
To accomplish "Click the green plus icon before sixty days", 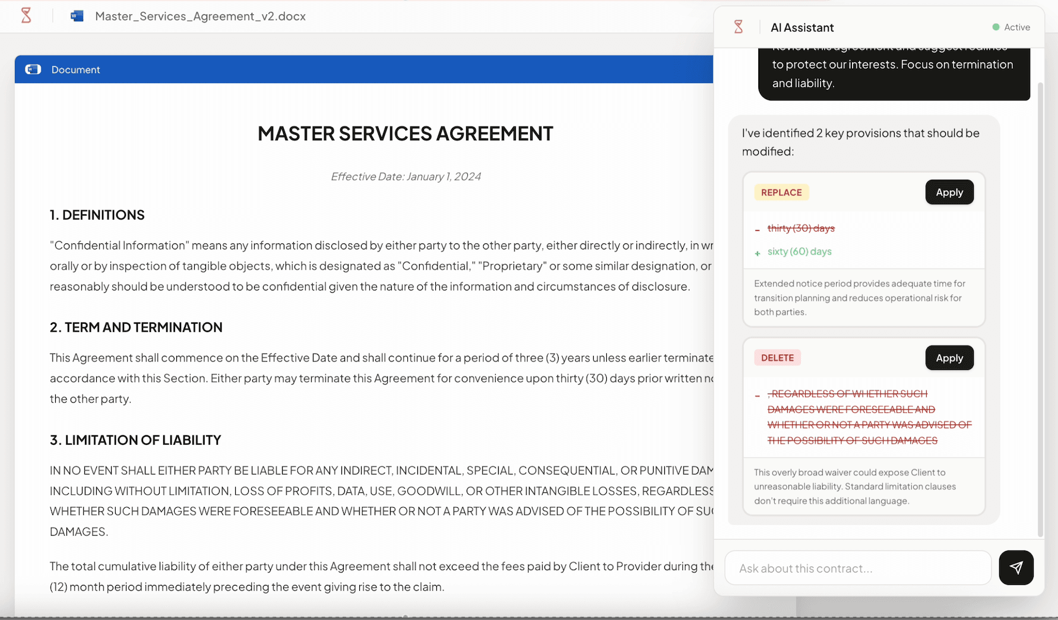I will point(758,253).
